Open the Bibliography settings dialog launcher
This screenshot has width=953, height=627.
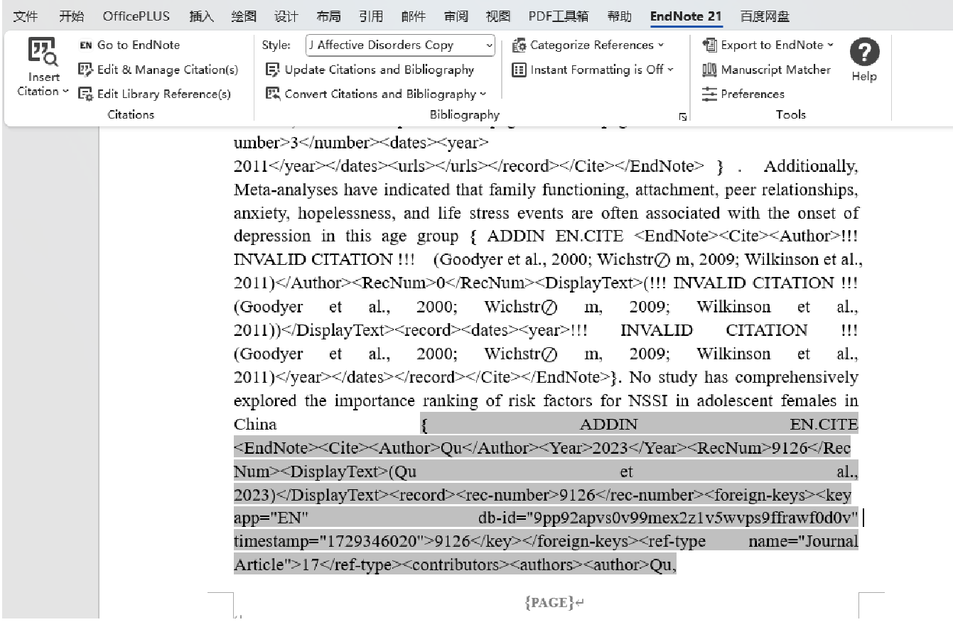click(682, 116)
